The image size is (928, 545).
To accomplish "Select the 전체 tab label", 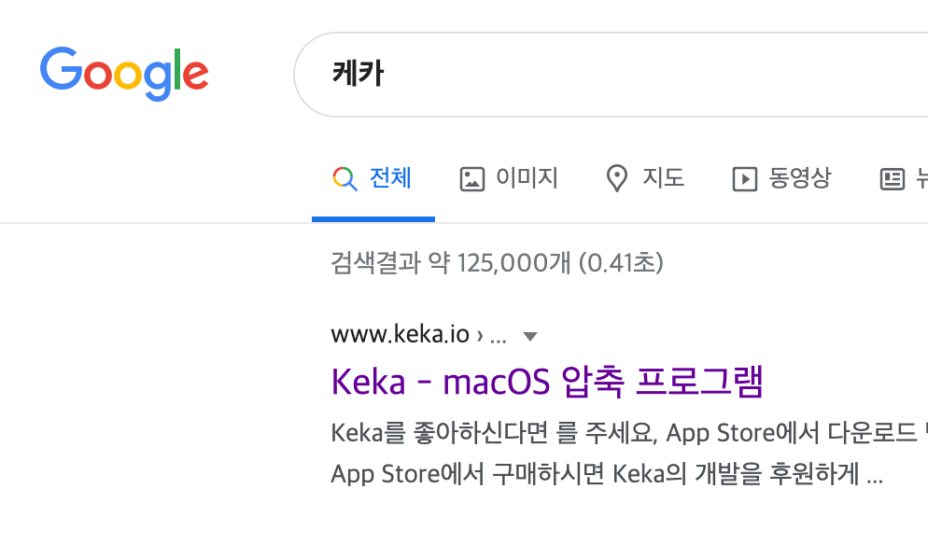I will [390, 178].
